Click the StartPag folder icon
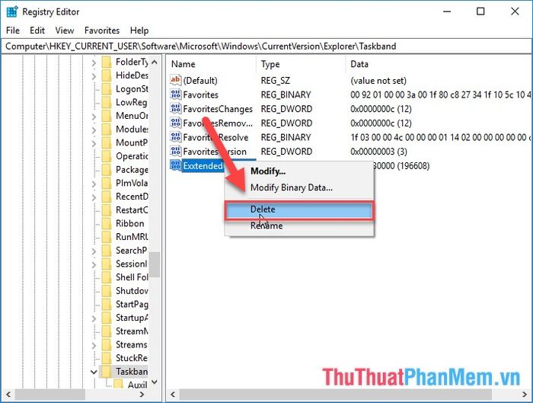 click(x=107, y=305)
